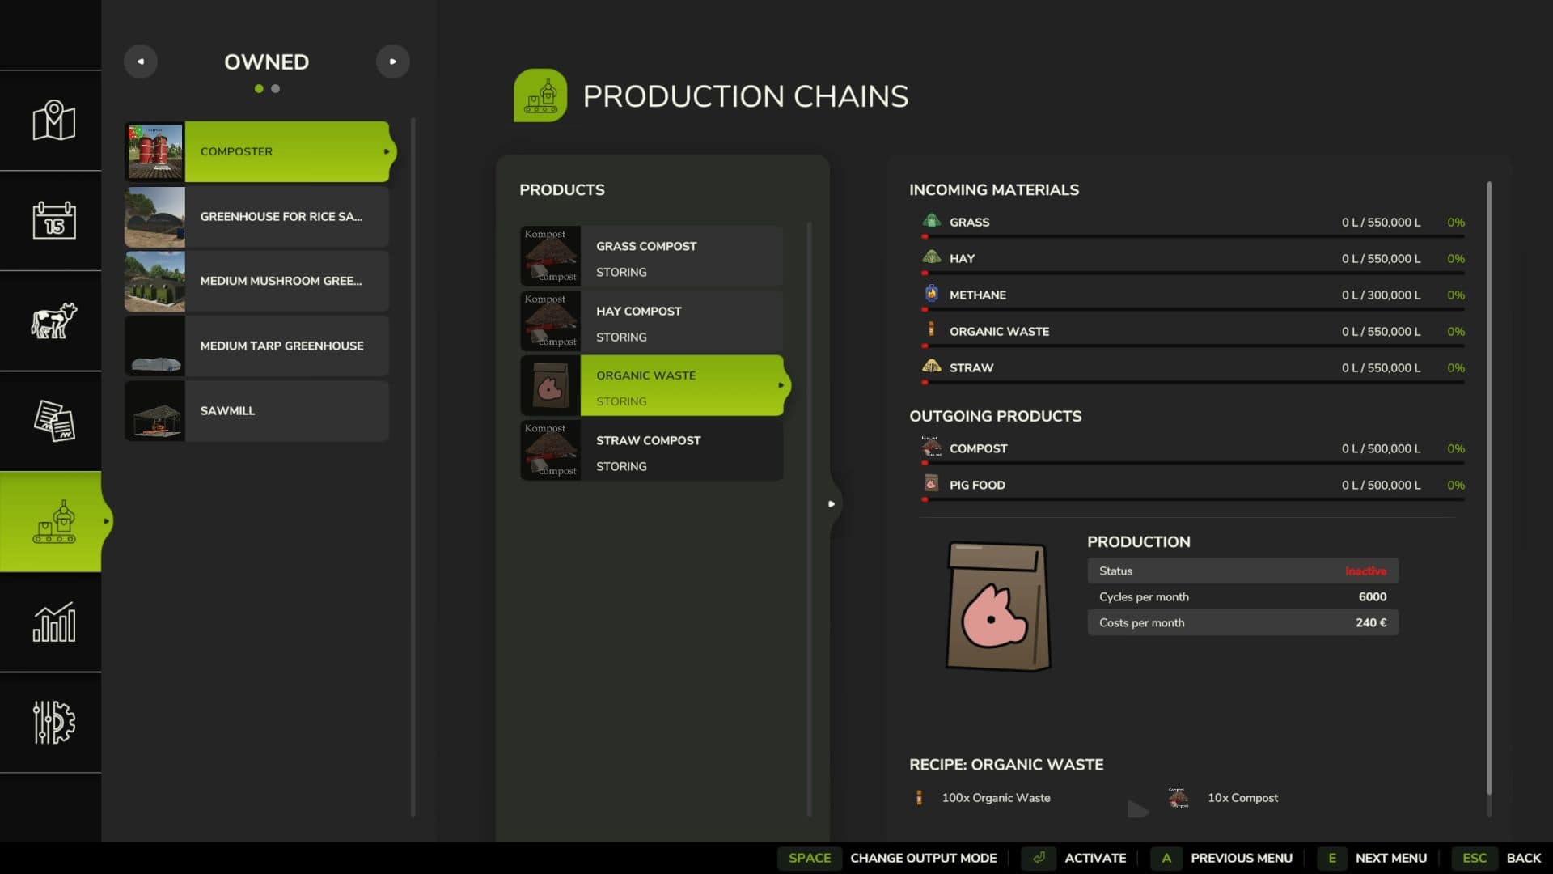Viewport: 1553px width, 874px height.
Task: Select the Grass Compost product
Action: coord(651,257)
